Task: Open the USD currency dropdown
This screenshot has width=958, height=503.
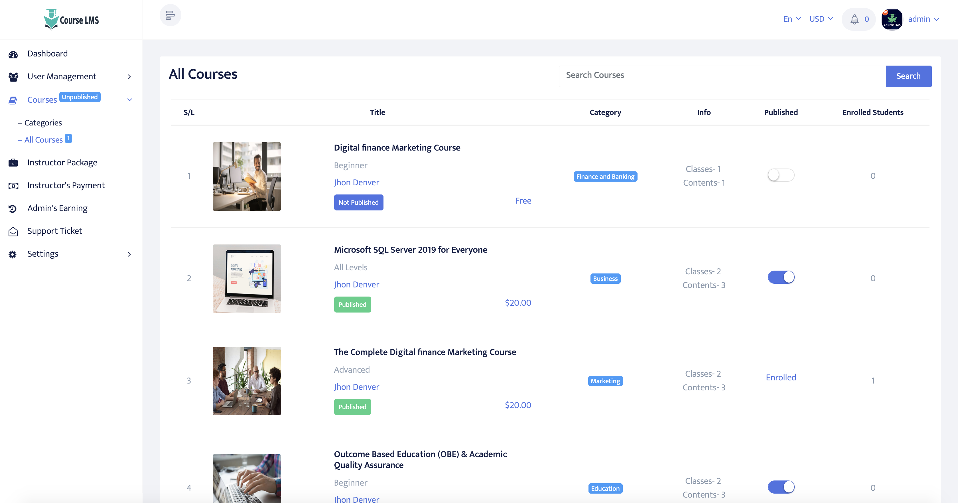Action: pos(821,19)
